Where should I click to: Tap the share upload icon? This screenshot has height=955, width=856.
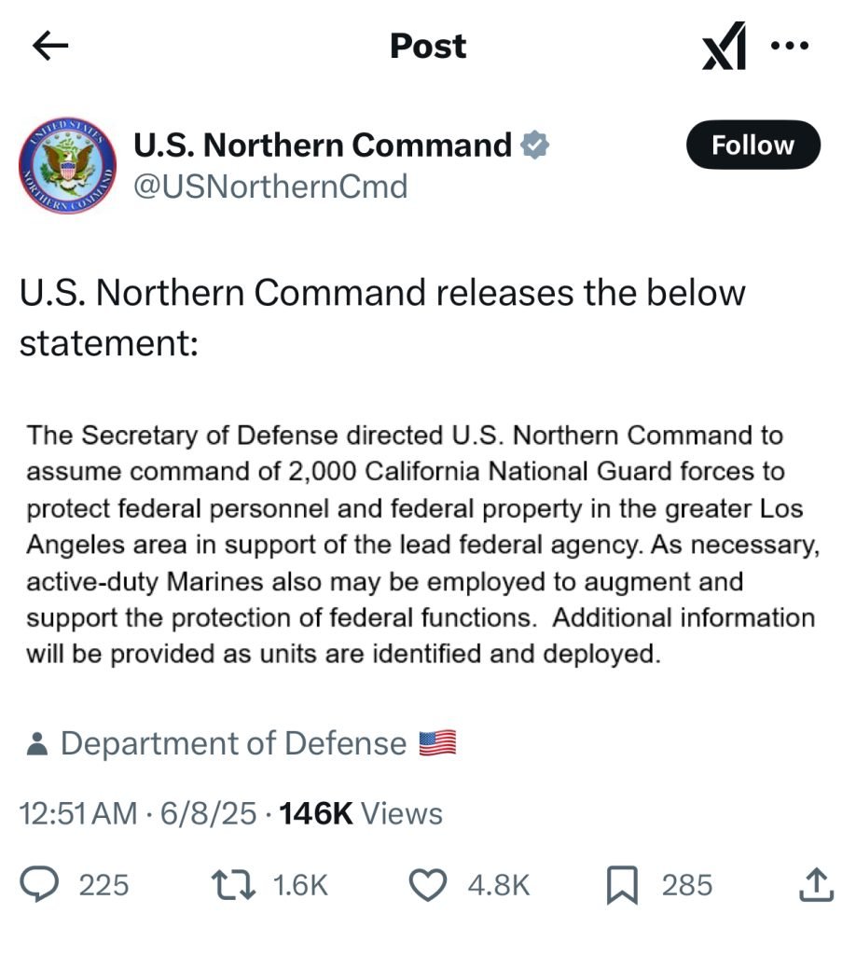coord(814,884)
